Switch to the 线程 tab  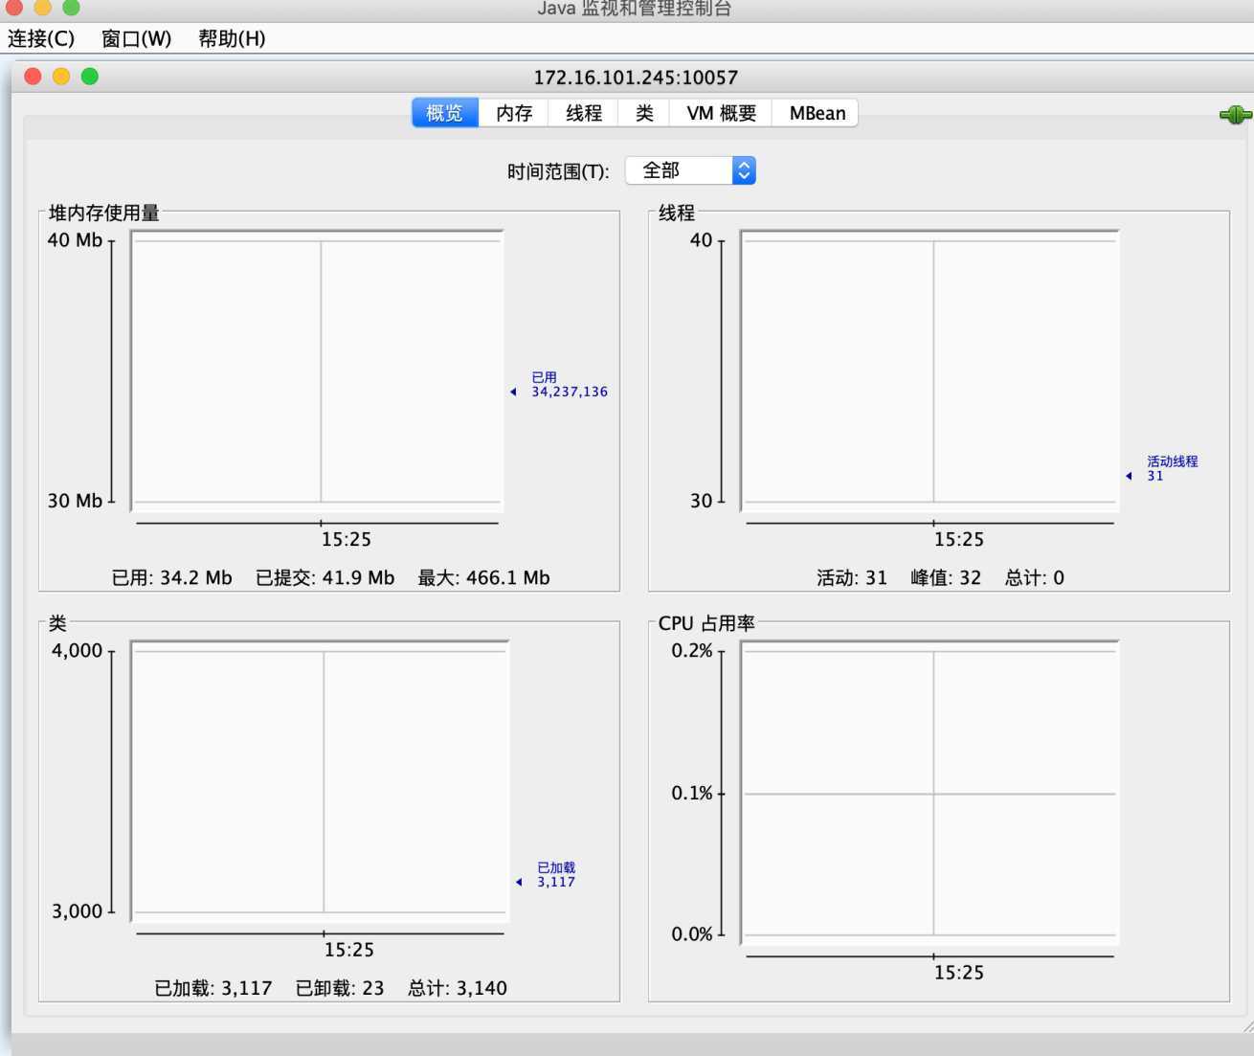pyautogui.click(x=584, y=113)
